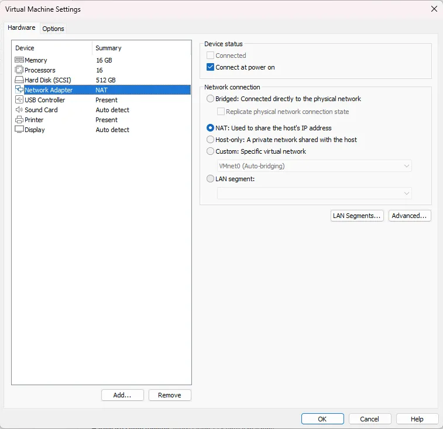The height and width of the screenshot is (429, 443).
Task: Select the Processors chip icon
Action: 19,70
